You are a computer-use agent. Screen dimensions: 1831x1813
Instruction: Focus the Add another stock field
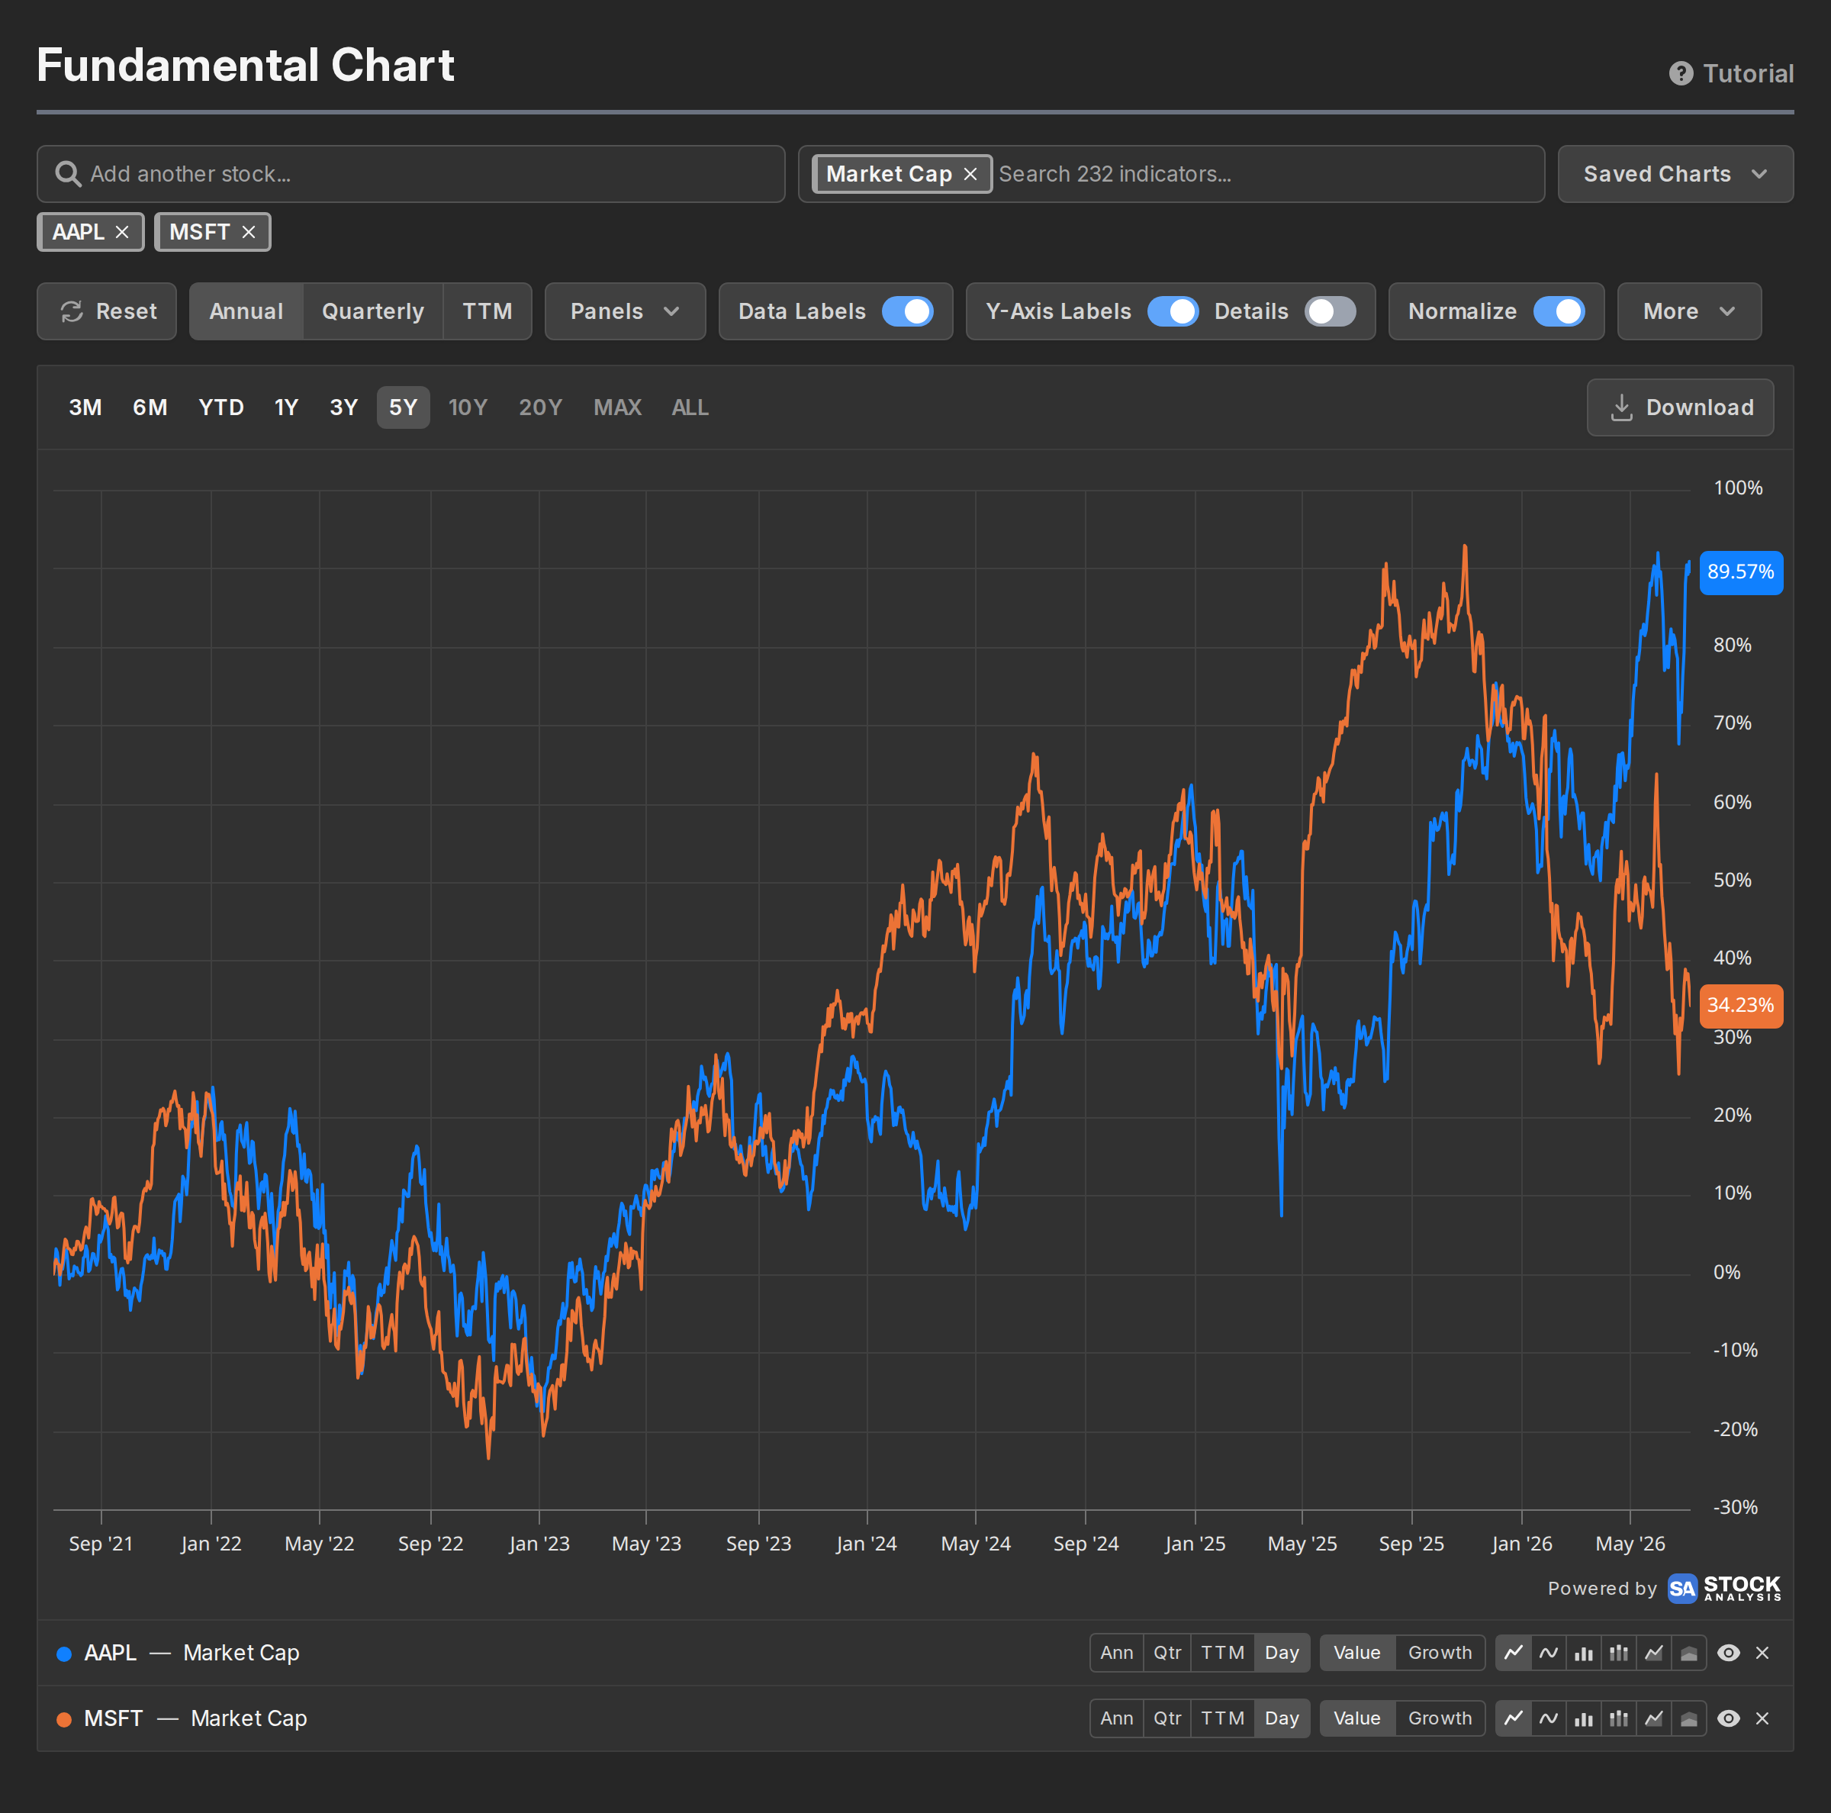(x=411, y=175)
